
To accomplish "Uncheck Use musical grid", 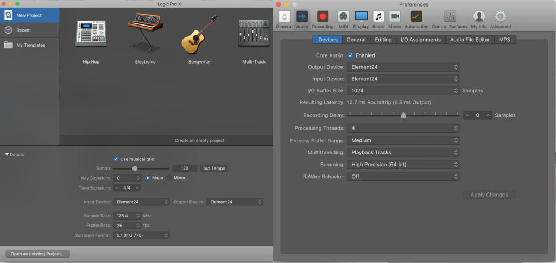I will point(116,159).
